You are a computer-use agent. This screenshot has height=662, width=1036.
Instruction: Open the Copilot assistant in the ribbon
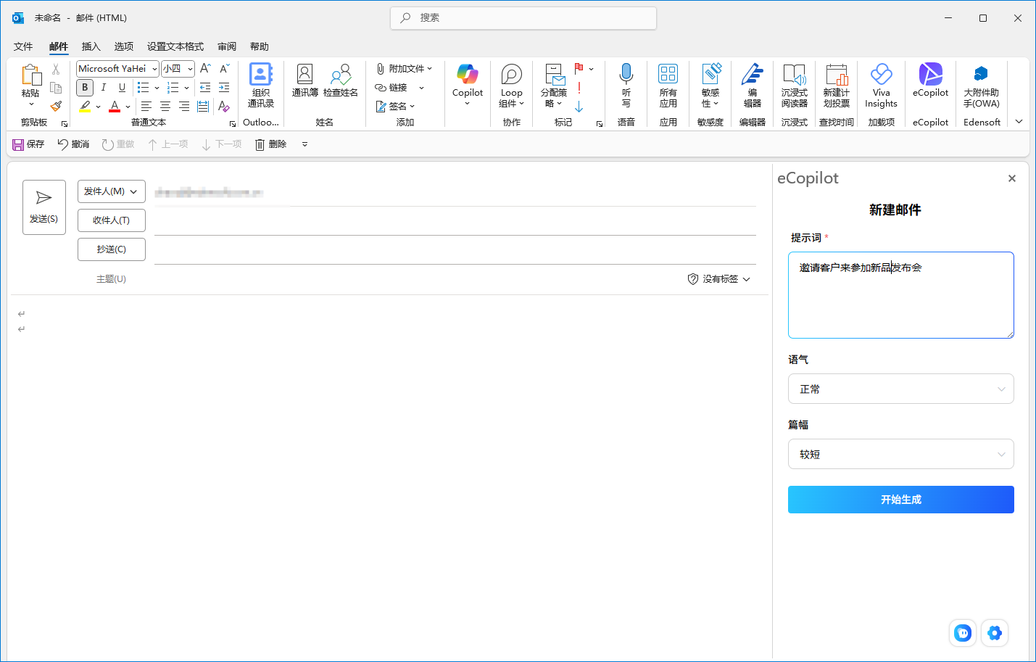[x=467, y=86]
